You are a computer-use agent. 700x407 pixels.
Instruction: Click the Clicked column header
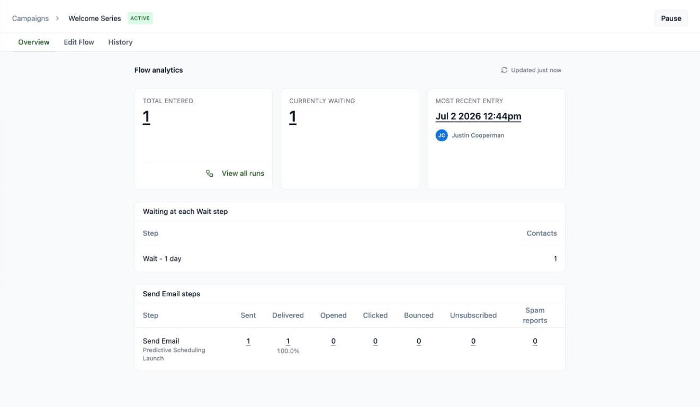(x=375, y=315)
